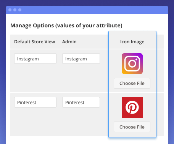
Task: Click the Manage Options heading text
Action: point(66,25)
